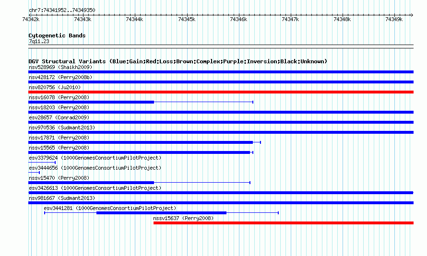
Task: Click the 74344k ruler tick label
Action: tap(134, 19)
